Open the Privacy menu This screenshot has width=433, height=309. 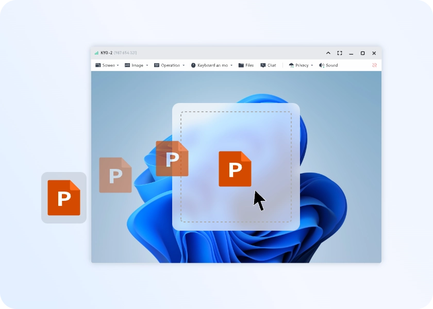point(301,65)
